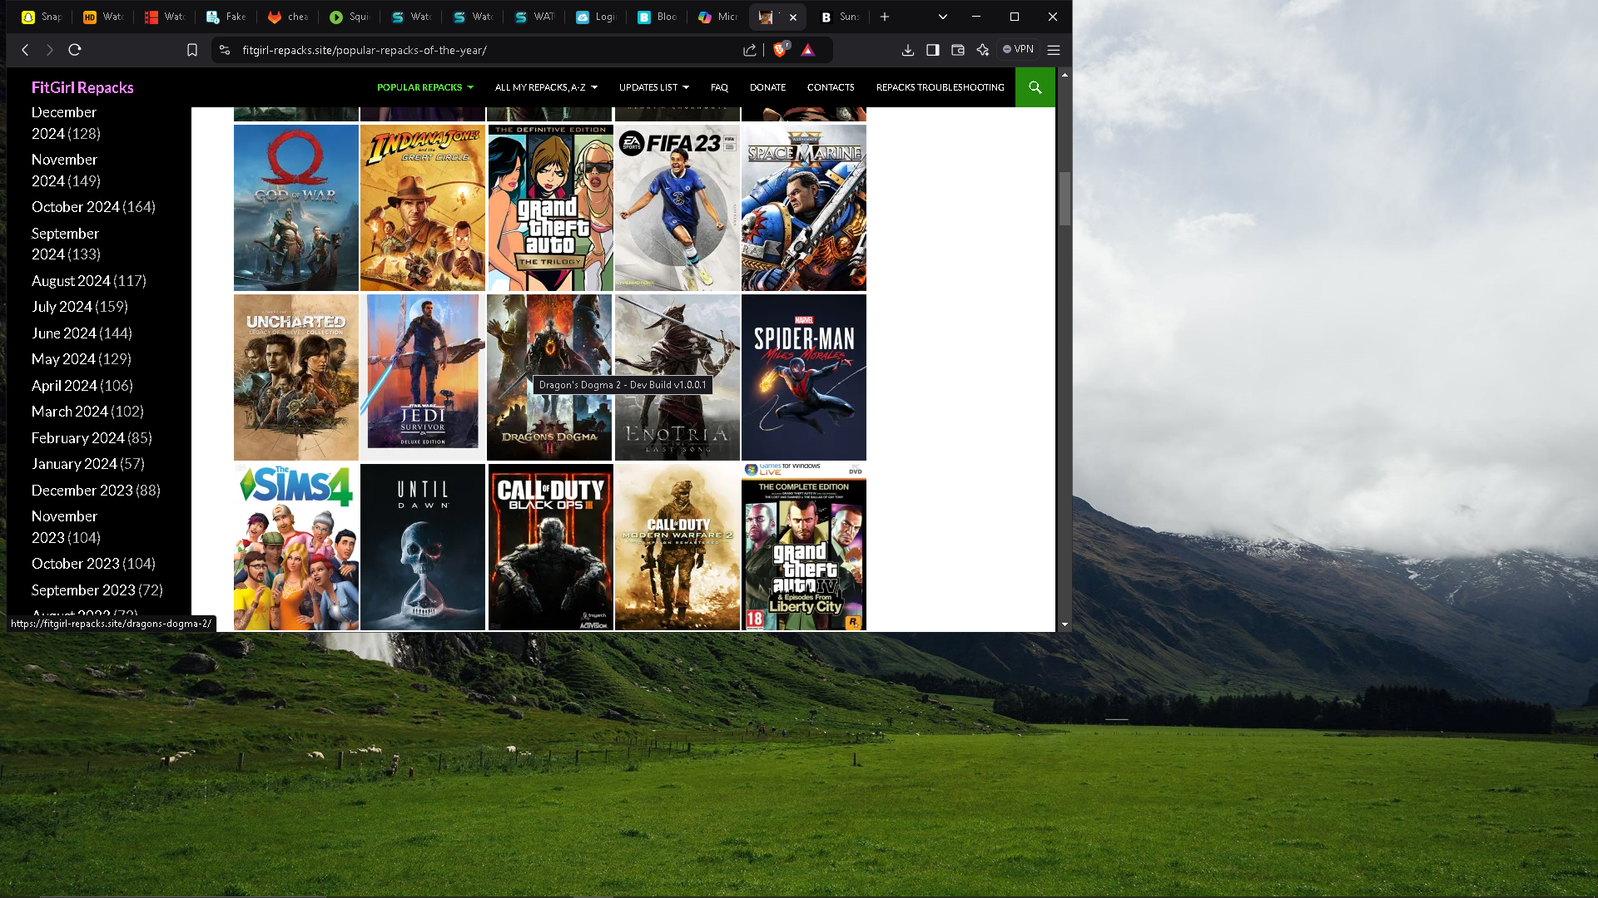
Task: Close the active FitGirl tab
Action: click(x=793, y=17)
